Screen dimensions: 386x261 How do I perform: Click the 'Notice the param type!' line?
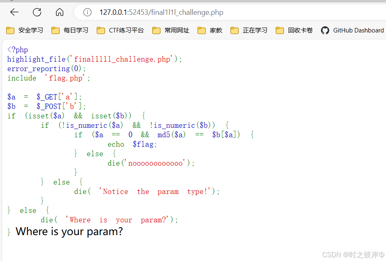point(147,192)
